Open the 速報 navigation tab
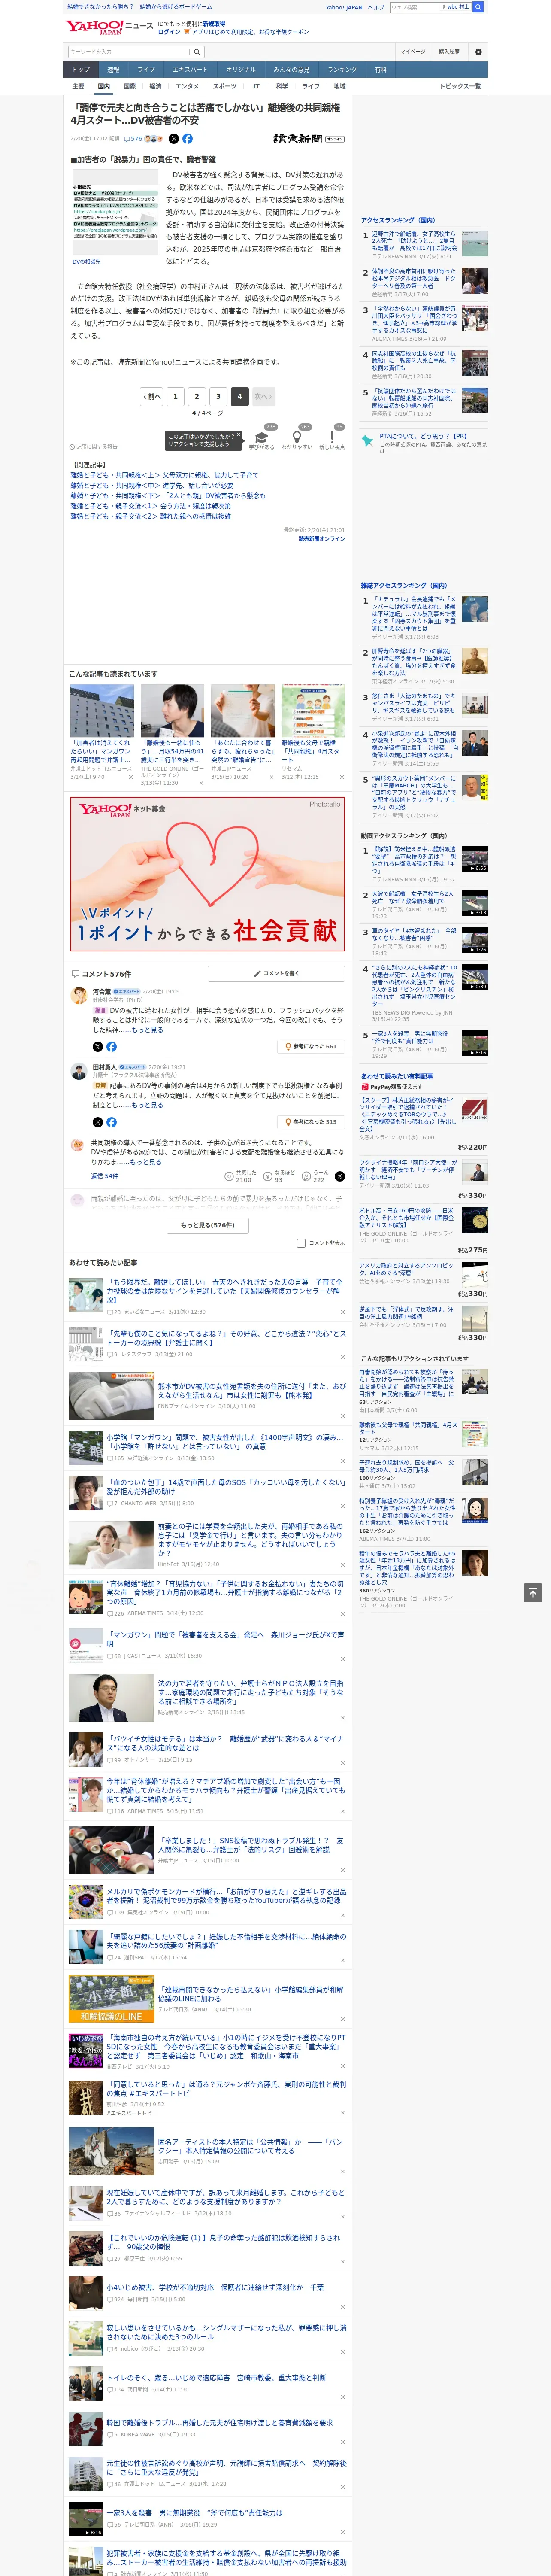Image resolution: width=551 pixels, height=2576 pixels. (113, 70)
